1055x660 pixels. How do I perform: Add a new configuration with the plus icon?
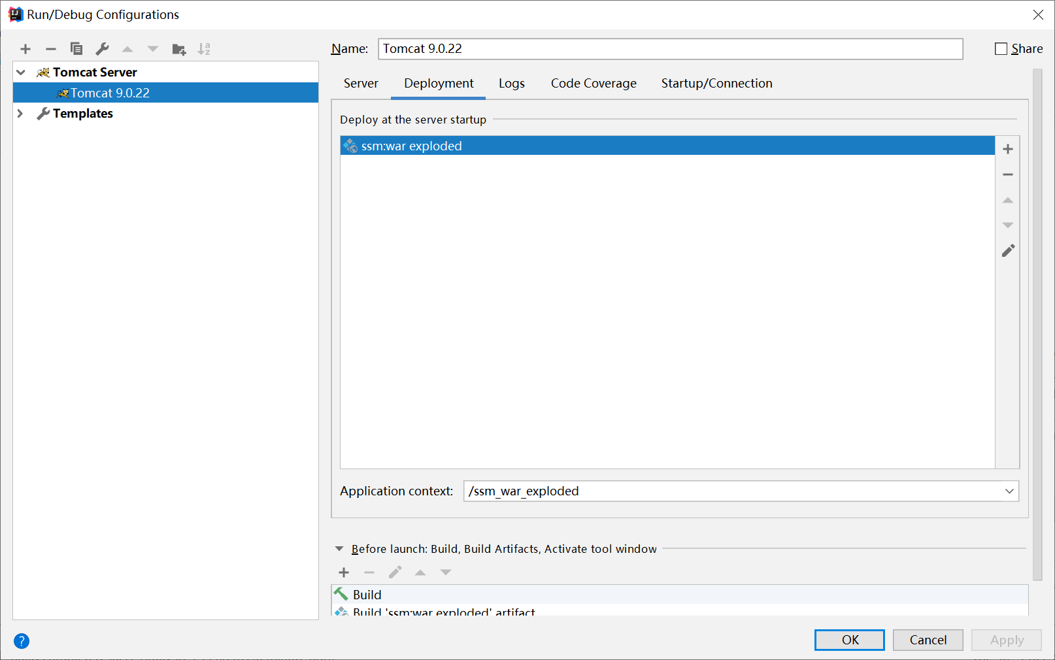(x=25, y=49)
